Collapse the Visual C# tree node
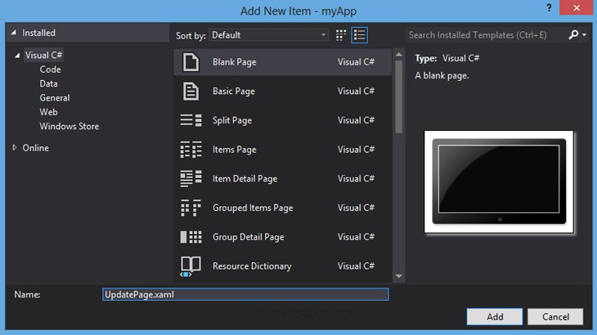597x335 pixels. (x=16, y=56)
